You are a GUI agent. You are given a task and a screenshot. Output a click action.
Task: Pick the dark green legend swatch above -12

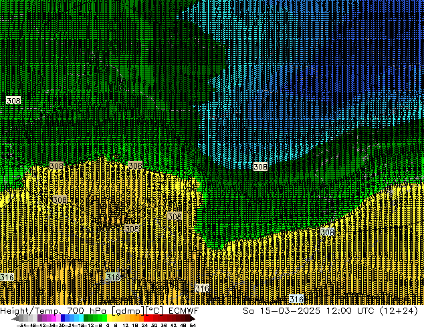click(86, 318)
